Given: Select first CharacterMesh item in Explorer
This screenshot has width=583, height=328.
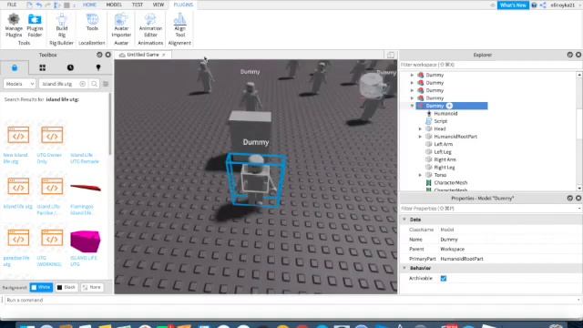Looking at the screenshot, I should tap(450, 183).
